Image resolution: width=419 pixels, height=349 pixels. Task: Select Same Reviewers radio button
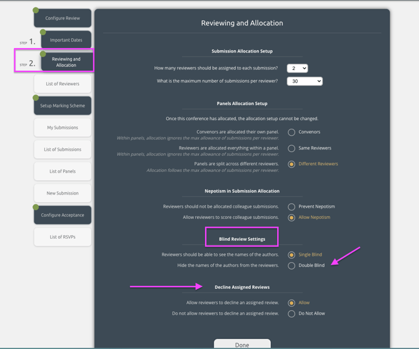point(291,148)
